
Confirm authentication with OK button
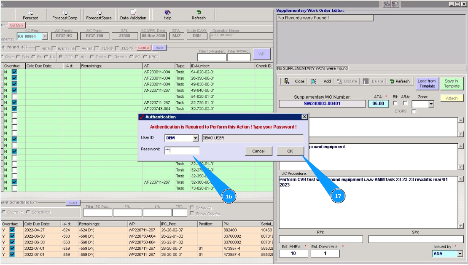click(290, 151)
